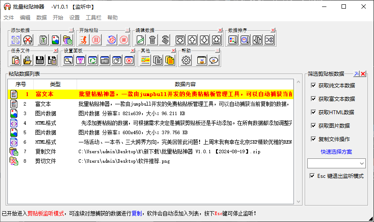Save task file as icon
374x222 pixels.
pyautogui.click(x=52, y=60)
